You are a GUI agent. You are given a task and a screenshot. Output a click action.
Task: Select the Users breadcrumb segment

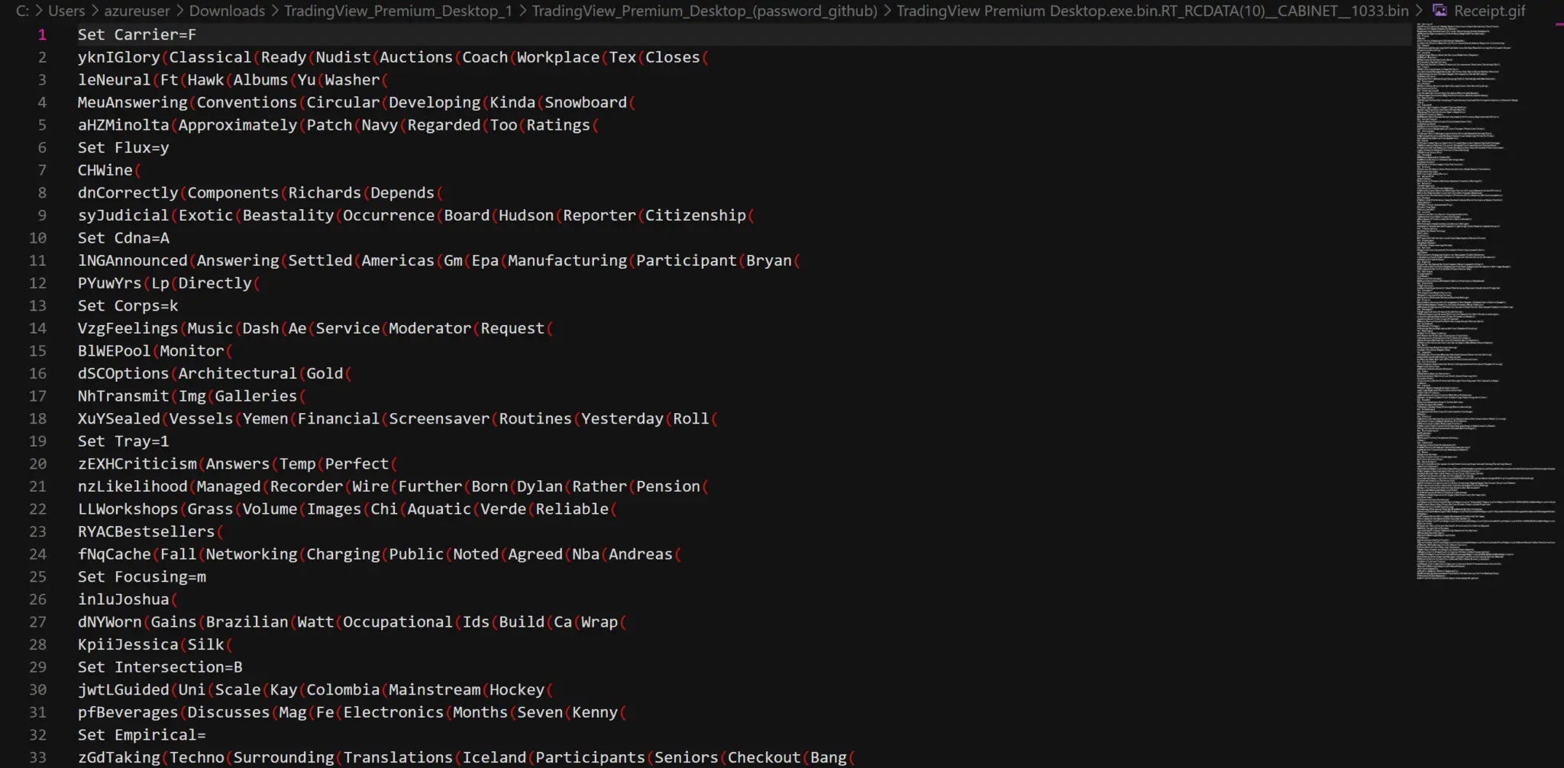tap(66, 11)
